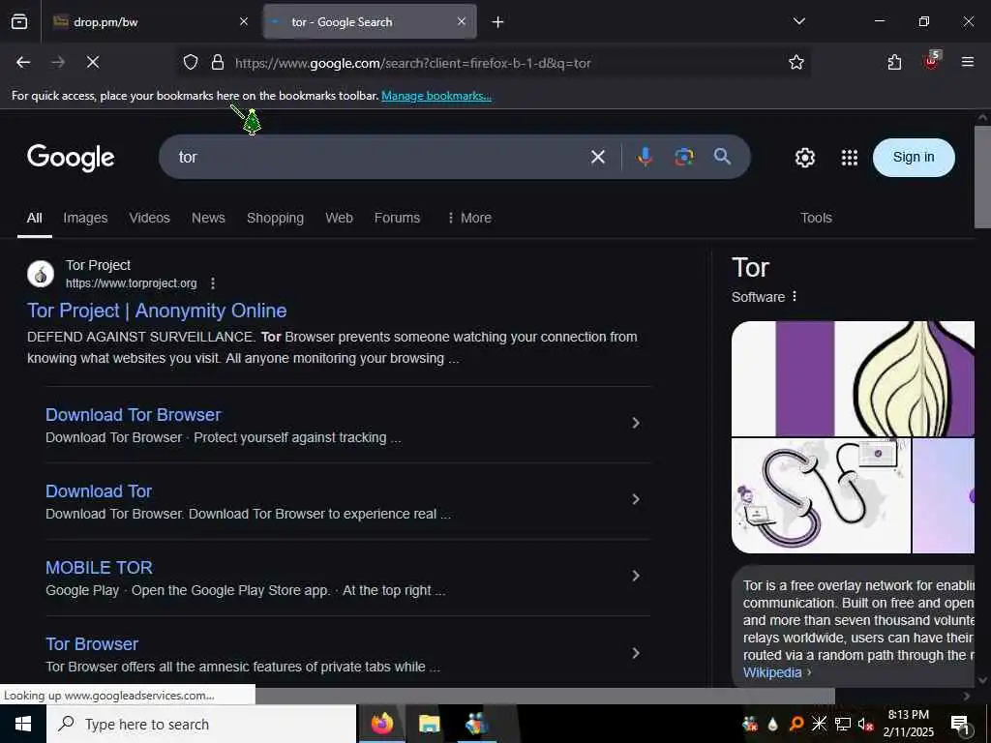Expand MOBILE TOR sitelink chevron
This screenshot has width=991, height=743.
[x=636, y=576]
